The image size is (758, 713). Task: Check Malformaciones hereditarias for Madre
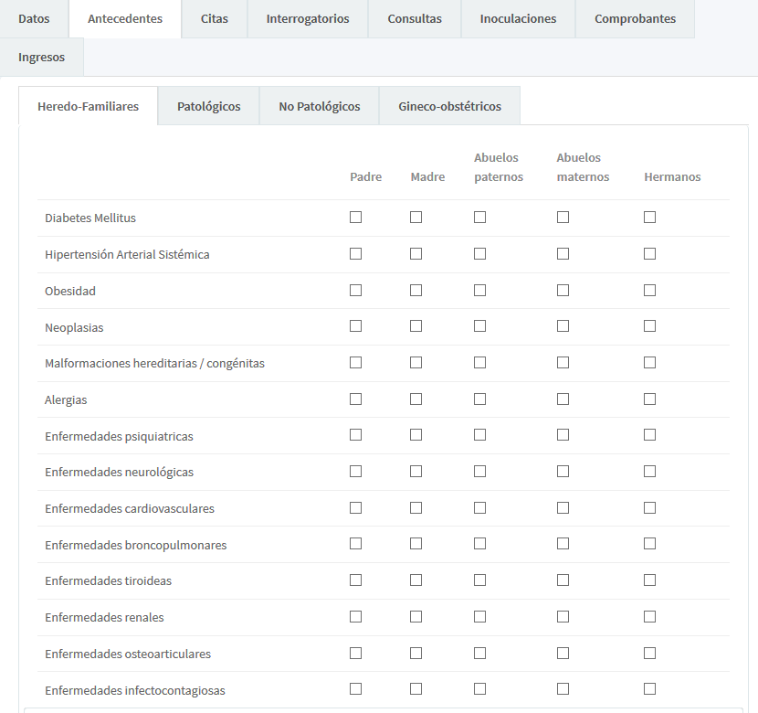click(x=416, y=362)
